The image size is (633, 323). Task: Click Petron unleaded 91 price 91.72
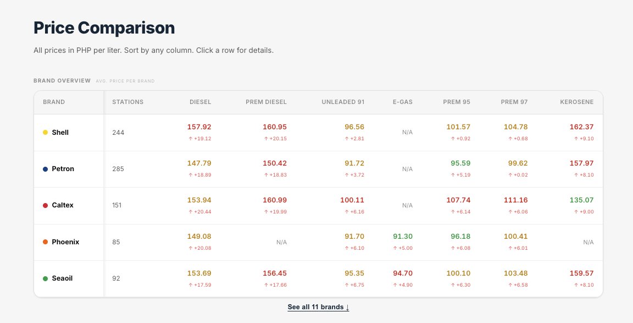tap(354, 163)
